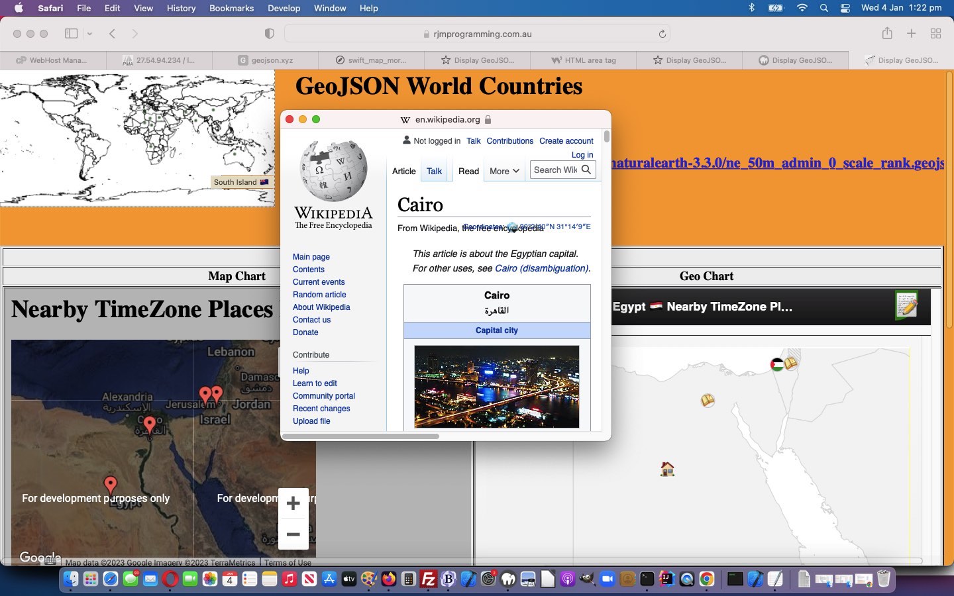
Task: Open IntelliJ IDEA from the Dock
Action: [667, 579]
